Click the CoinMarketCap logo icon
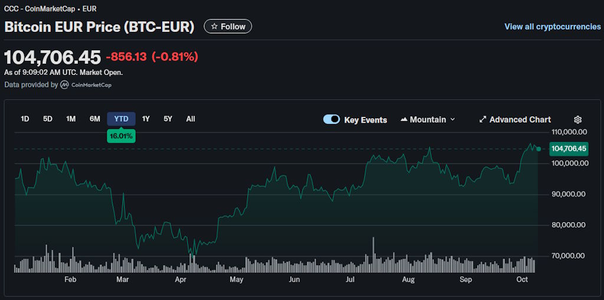Viewport: 604px width, 300px height. tap(64, 85)
